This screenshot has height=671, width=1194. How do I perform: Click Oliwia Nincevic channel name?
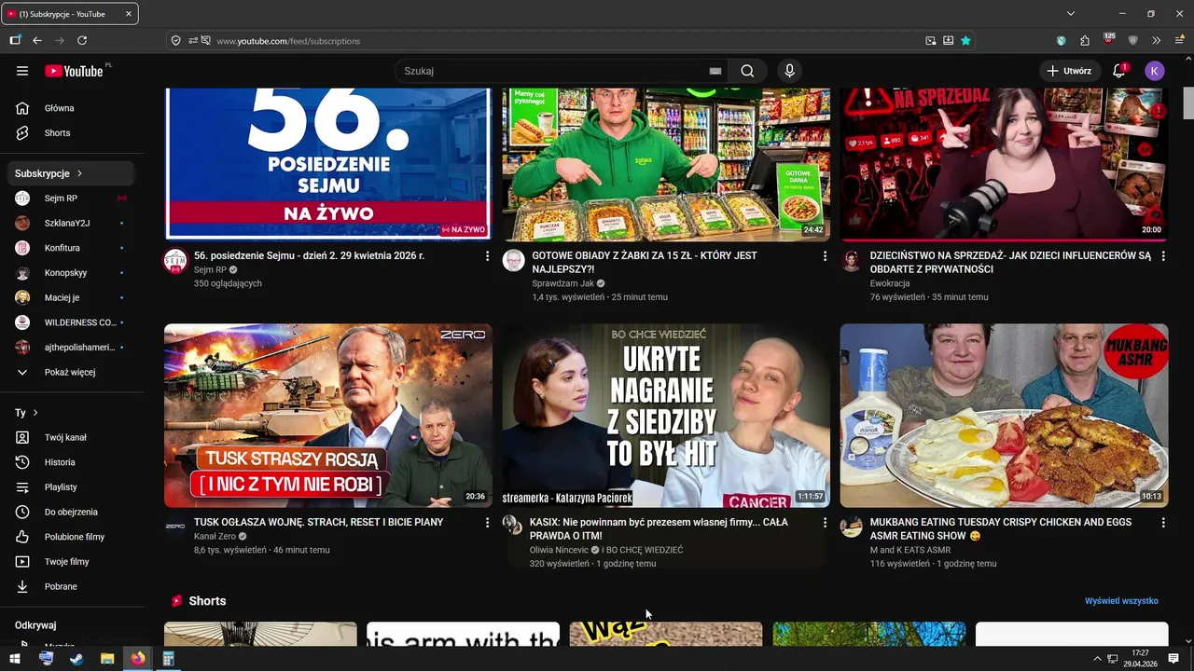tap(559, 550)
